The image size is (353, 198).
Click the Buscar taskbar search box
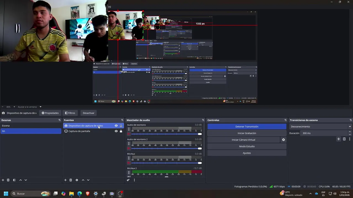(x=31, y=194)
